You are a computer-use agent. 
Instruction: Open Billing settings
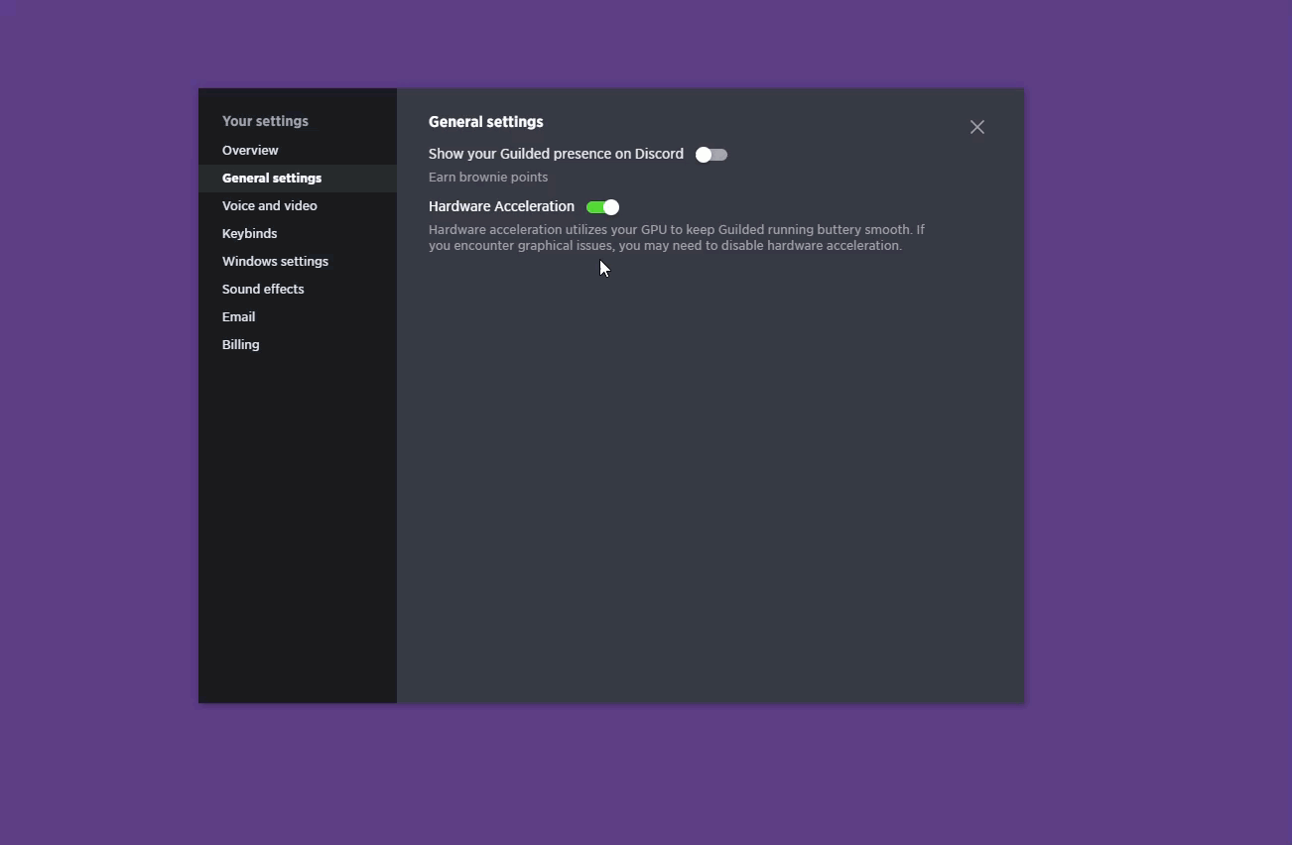(x=298, y=345)
